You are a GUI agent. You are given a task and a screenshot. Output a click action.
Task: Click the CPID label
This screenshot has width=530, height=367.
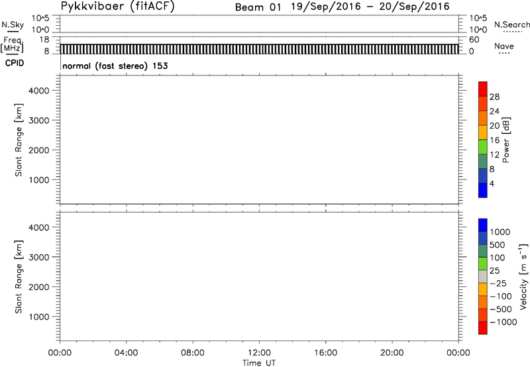point(15,63)
